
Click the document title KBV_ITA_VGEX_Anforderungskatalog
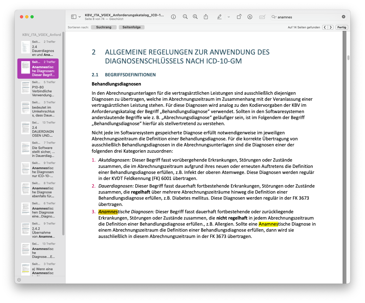pyautogui.click(x=124, y=15)
